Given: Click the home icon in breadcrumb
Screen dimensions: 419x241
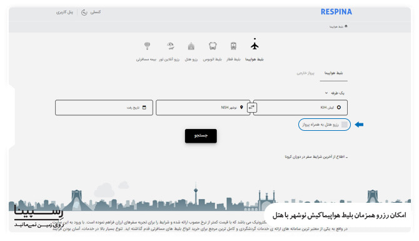Looking at the screenshot, I should tap(346, 26).
